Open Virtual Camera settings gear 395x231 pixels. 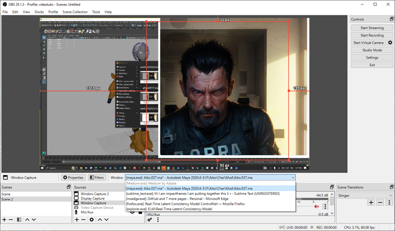[x=390, y=43]
